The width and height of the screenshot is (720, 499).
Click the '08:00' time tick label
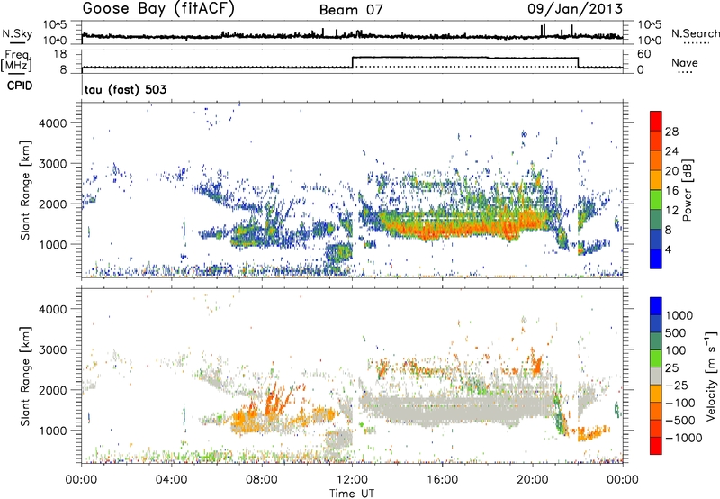point(262,480)
